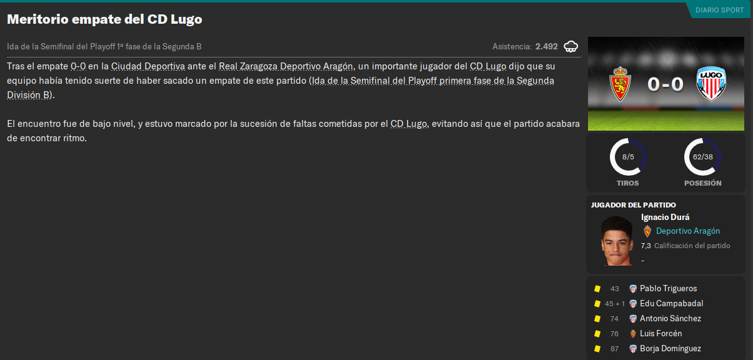The image size is (753, 360).
Task: Click the Zaragoza badge next to Luis Forcén
Action: coord(633,334)
